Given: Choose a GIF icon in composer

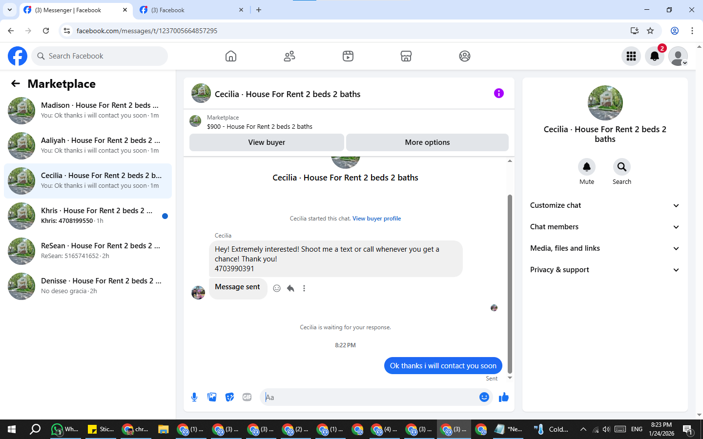Looking at the screenshot, I should [247, 397].
